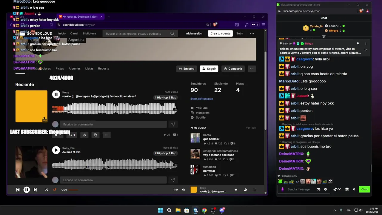Like the current track in player bar
The height and width of the screenshot is (215, 382).
[x=236, y=190]
